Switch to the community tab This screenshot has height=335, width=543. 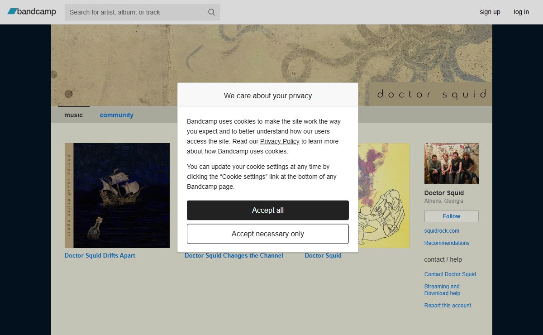[117, 115]
